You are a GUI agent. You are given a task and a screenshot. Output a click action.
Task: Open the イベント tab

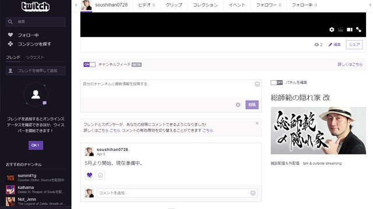[x=237, y=5]
